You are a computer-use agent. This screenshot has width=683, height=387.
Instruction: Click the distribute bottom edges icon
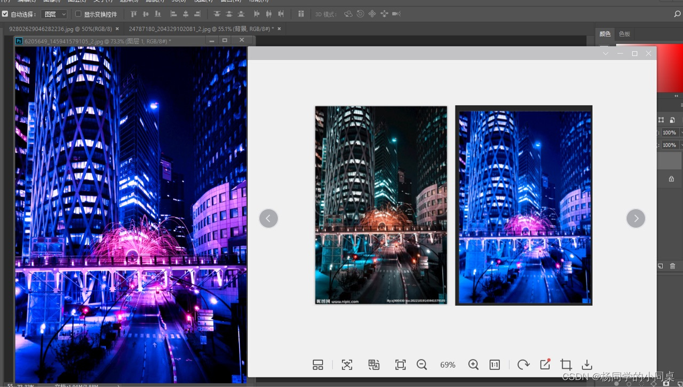pos(241,14)
